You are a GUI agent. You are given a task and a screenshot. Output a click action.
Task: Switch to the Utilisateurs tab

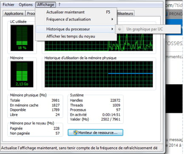coord(125,14)
